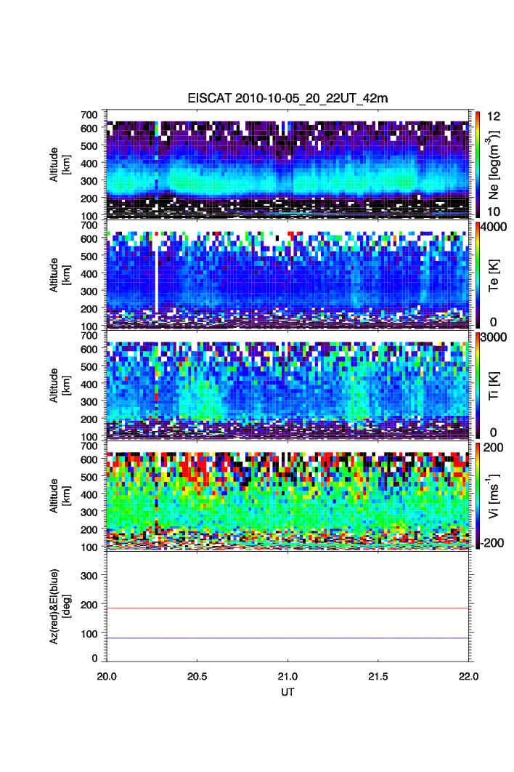Click the blue elevation line in bottom panel
Screen dimensions: 514x772
[x=290, y=638]
